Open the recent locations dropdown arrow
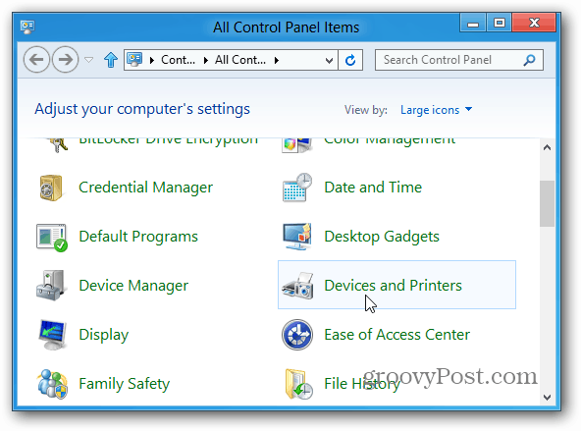Image resolution: width=581 pixels, height=431 pixels. [89, 60]
